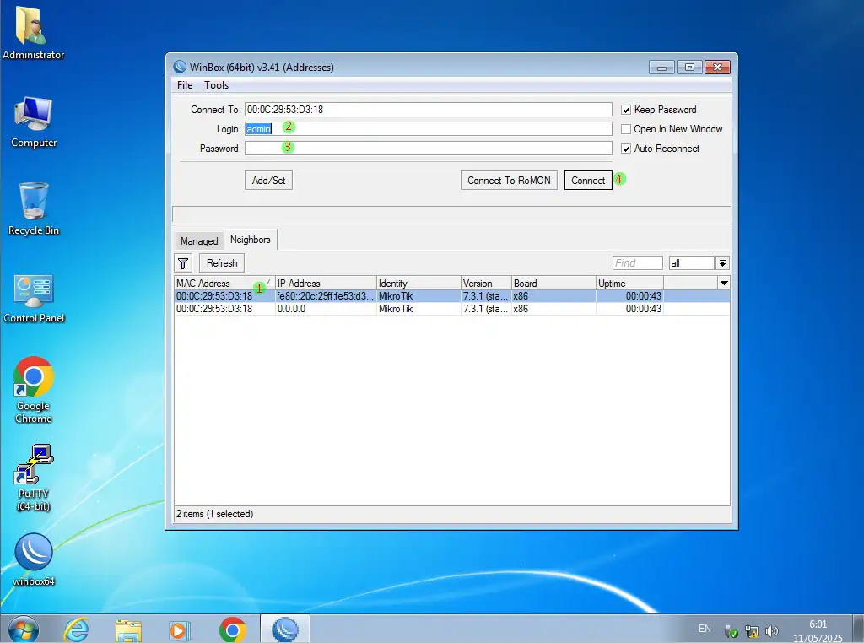Click Internet Explorer in the taskbar
The width and height of the screenshot is (864, 643).
[x=77, y=629]
